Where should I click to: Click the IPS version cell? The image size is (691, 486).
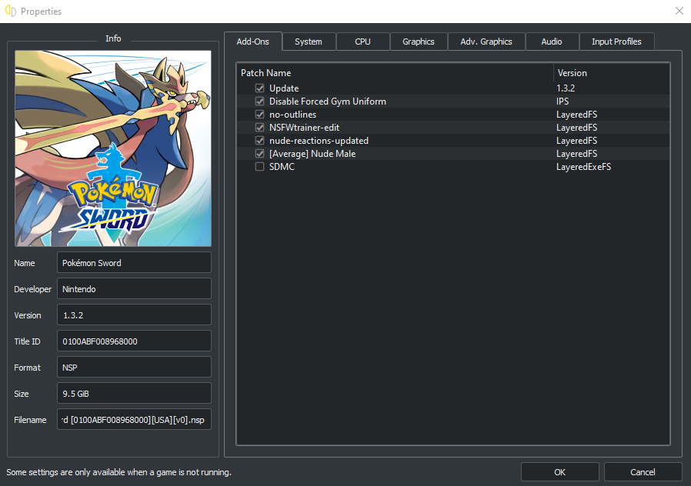[x=562, y=102]
